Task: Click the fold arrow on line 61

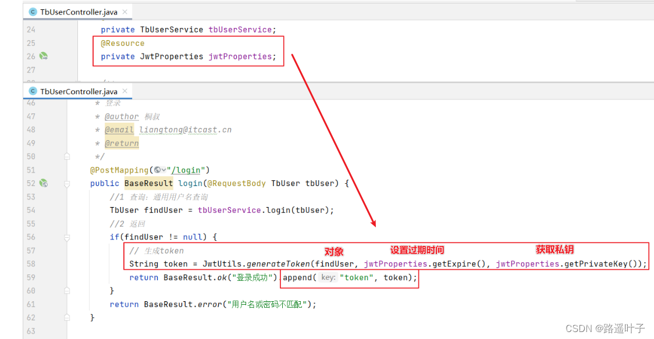Action: click(x=66, y=304)
